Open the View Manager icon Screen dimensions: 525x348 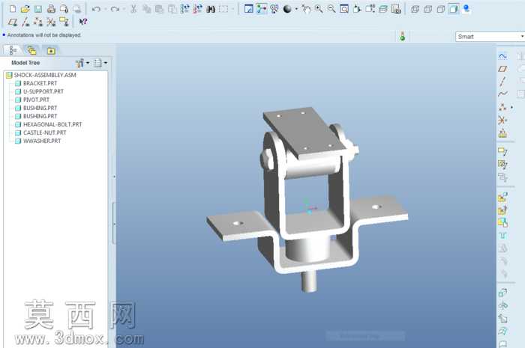tap(396, 9)
